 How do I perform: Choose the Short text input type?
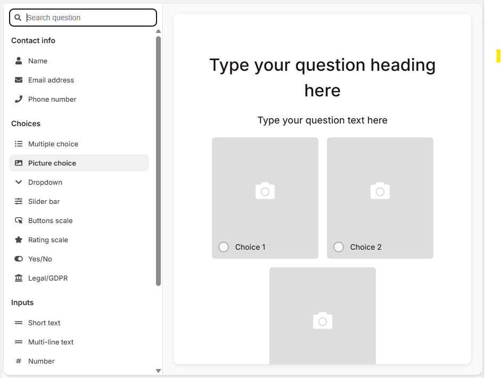44,323
